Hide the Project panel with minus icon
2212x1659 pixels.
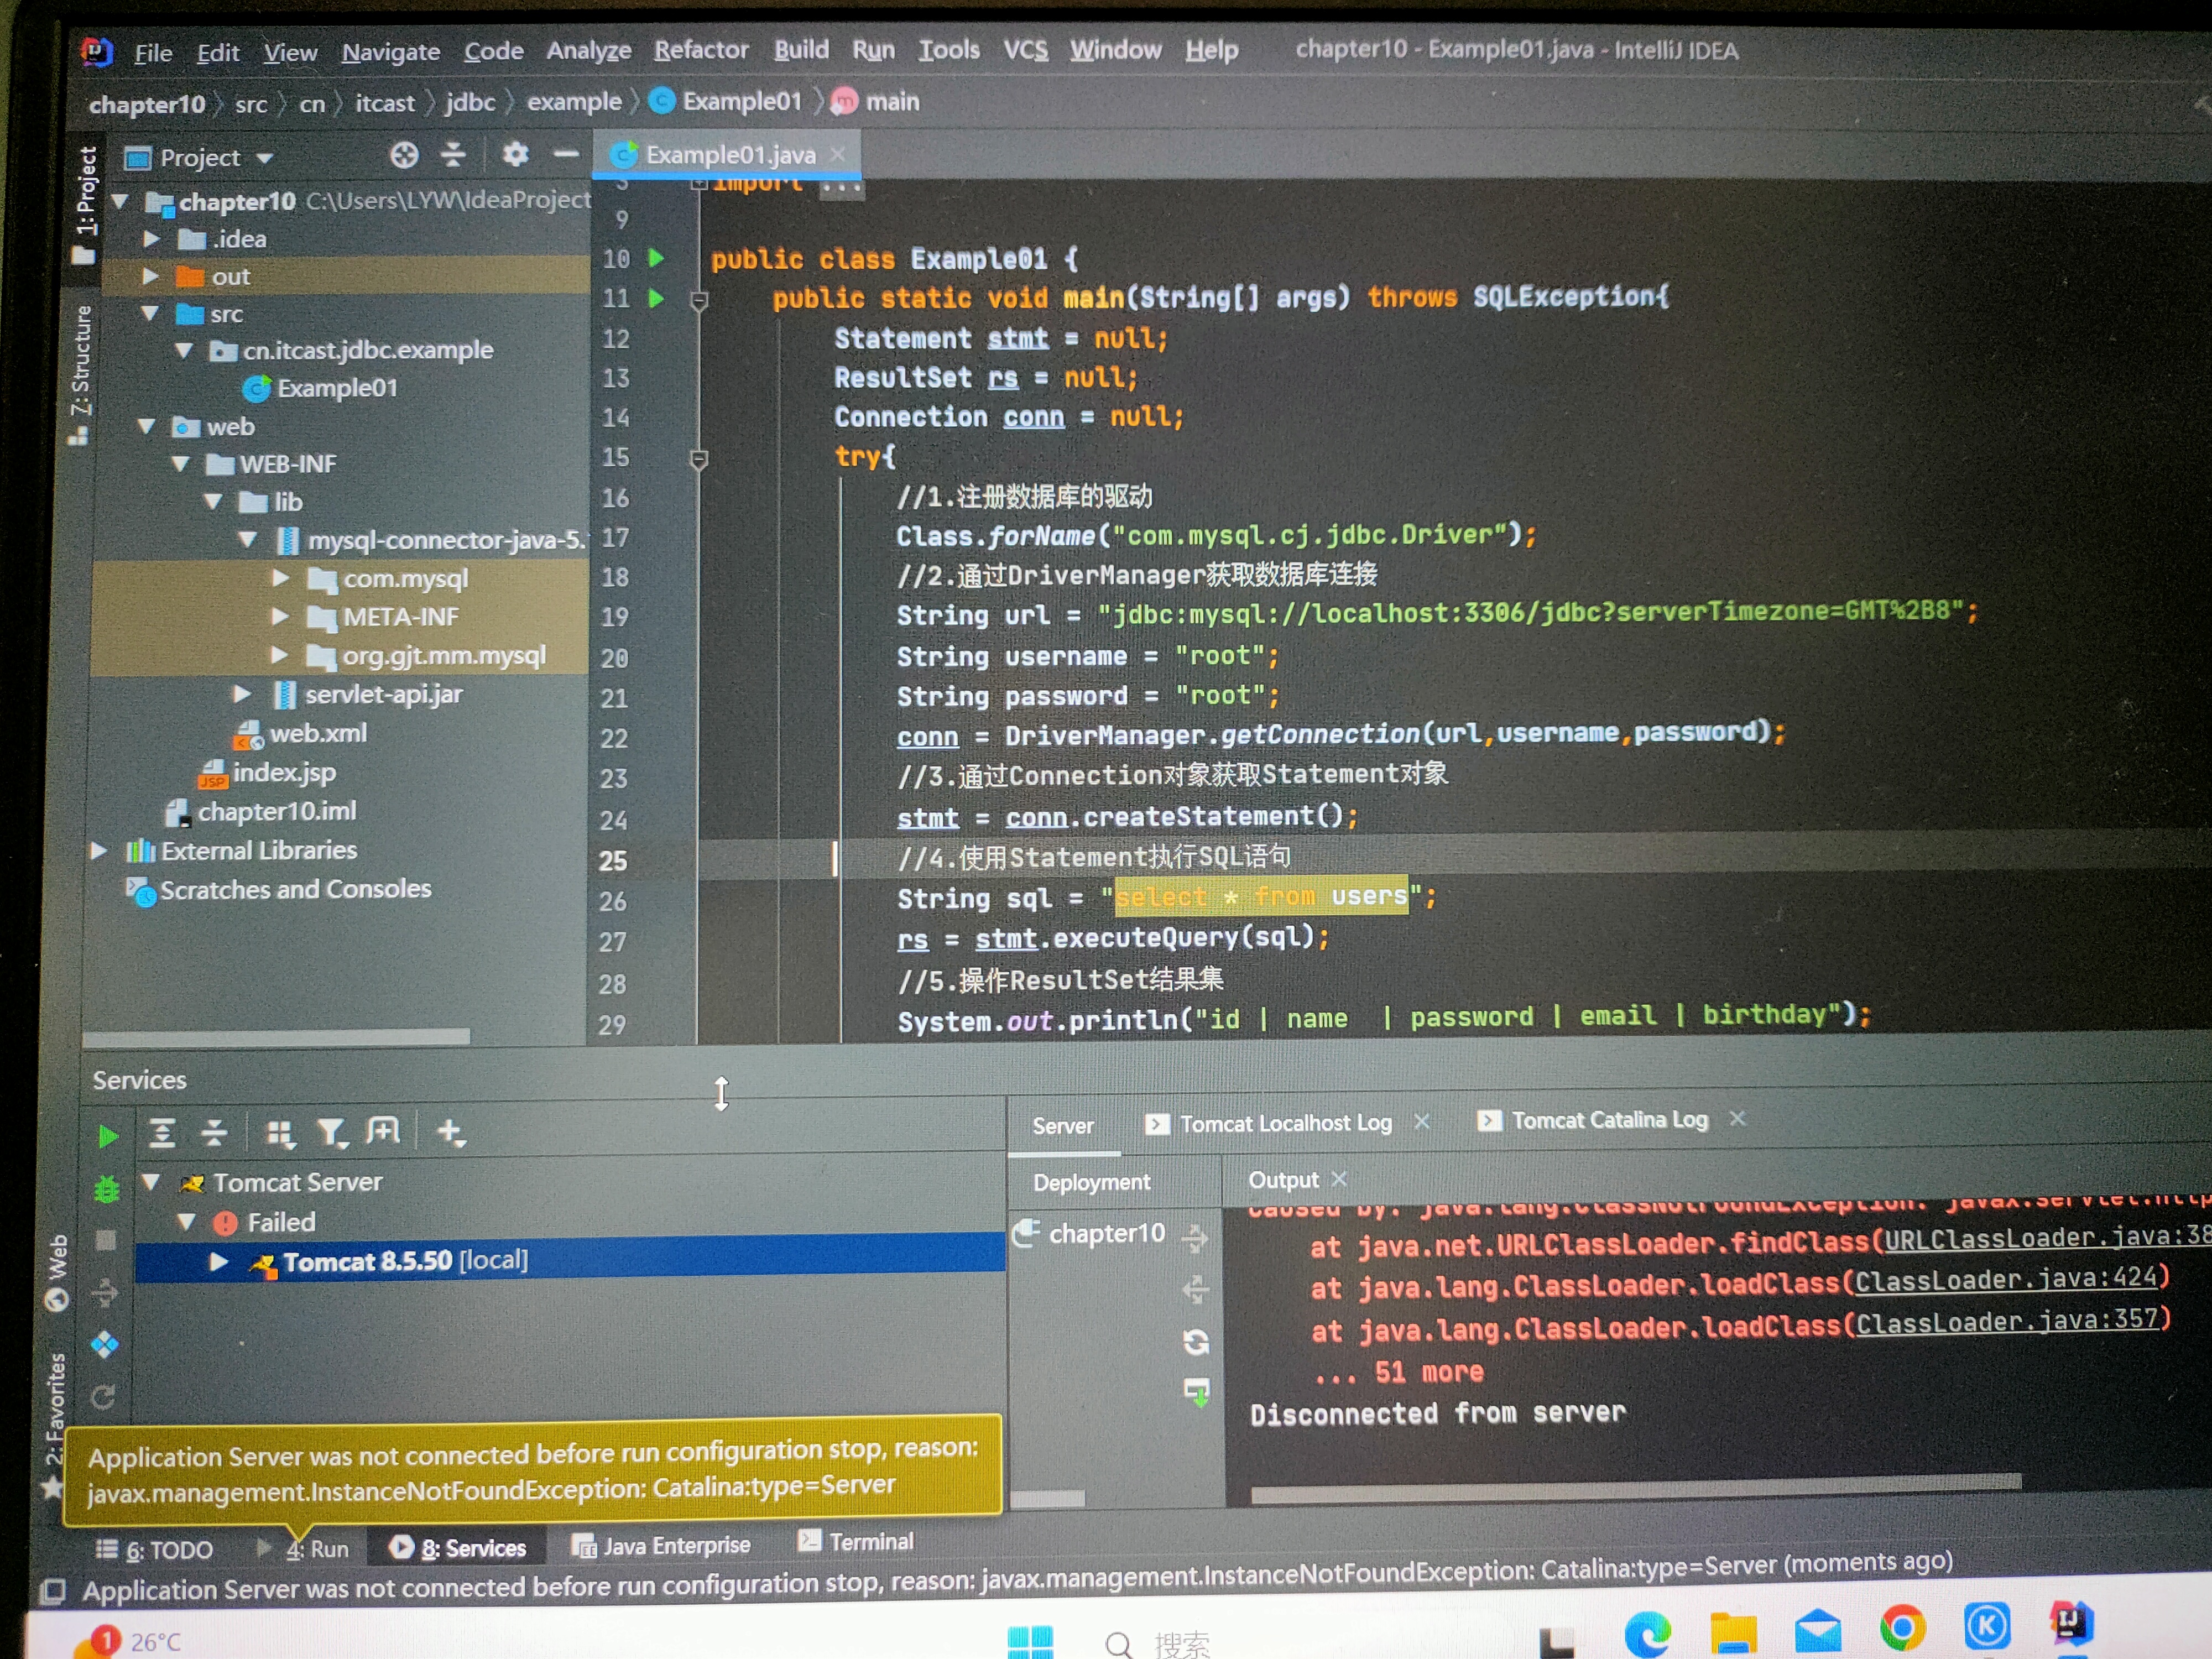(x=566, y=154)
